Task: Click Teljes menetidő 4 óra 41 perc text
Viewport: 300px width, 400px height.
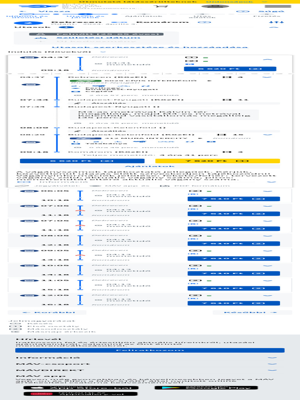Action: [x=150, y=155]
